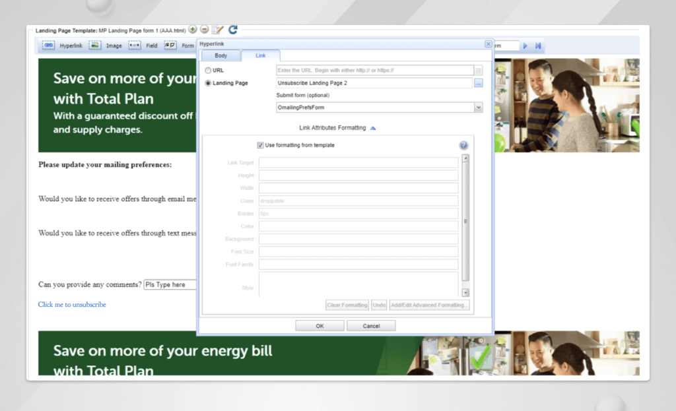Choose the Field insert tool icon
The width and height of the screenshot is (676, 411).
[x=135, y=46]
